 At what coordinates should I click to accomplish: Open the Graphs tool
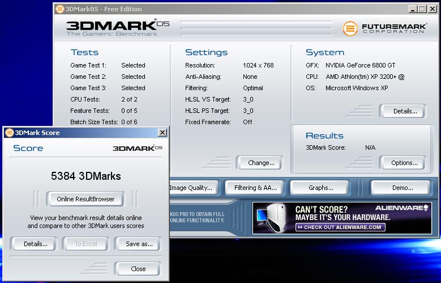pyautogui.click(x=320, y=188)
